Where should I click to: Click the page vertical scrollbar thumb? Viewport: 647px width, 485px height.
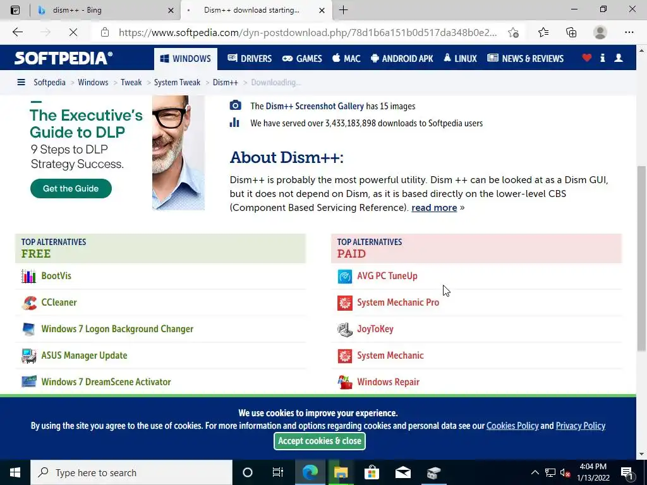[642, 258]
